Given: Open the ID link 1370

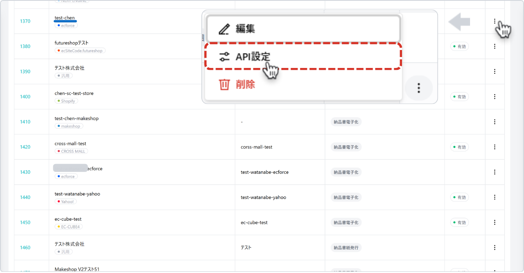Looking at the screenshot, I should pyautogui.click(x=25, y=21).
